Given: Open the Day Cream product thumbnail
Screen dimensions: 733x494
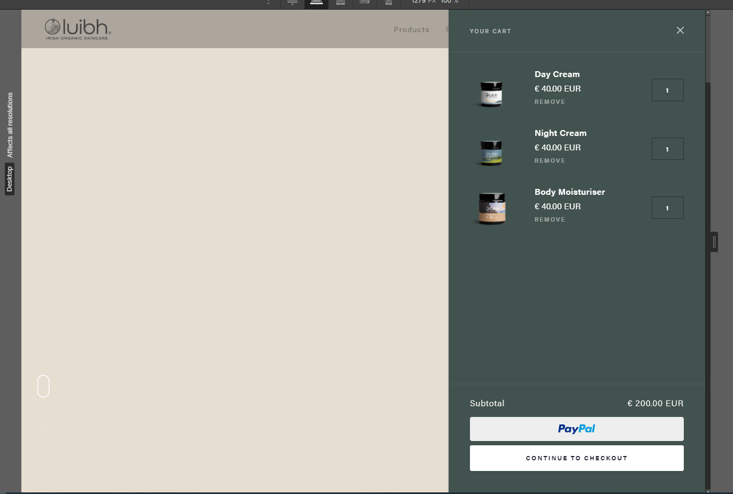Looking at the screenshot, I should pos(491,94).
